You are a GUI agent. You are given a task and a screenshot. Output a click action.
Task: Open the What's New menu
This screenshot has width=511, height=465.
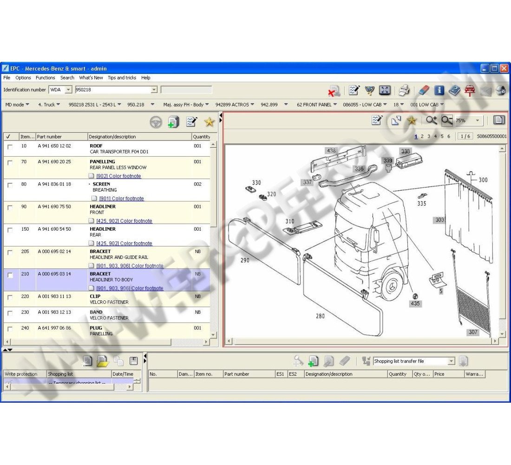91,78
